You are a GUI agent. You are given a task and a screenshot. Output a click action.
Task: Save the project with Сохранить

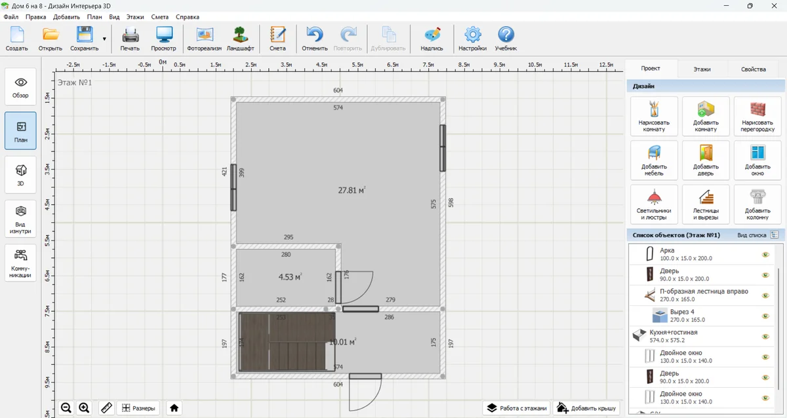(x=85, y=39)
